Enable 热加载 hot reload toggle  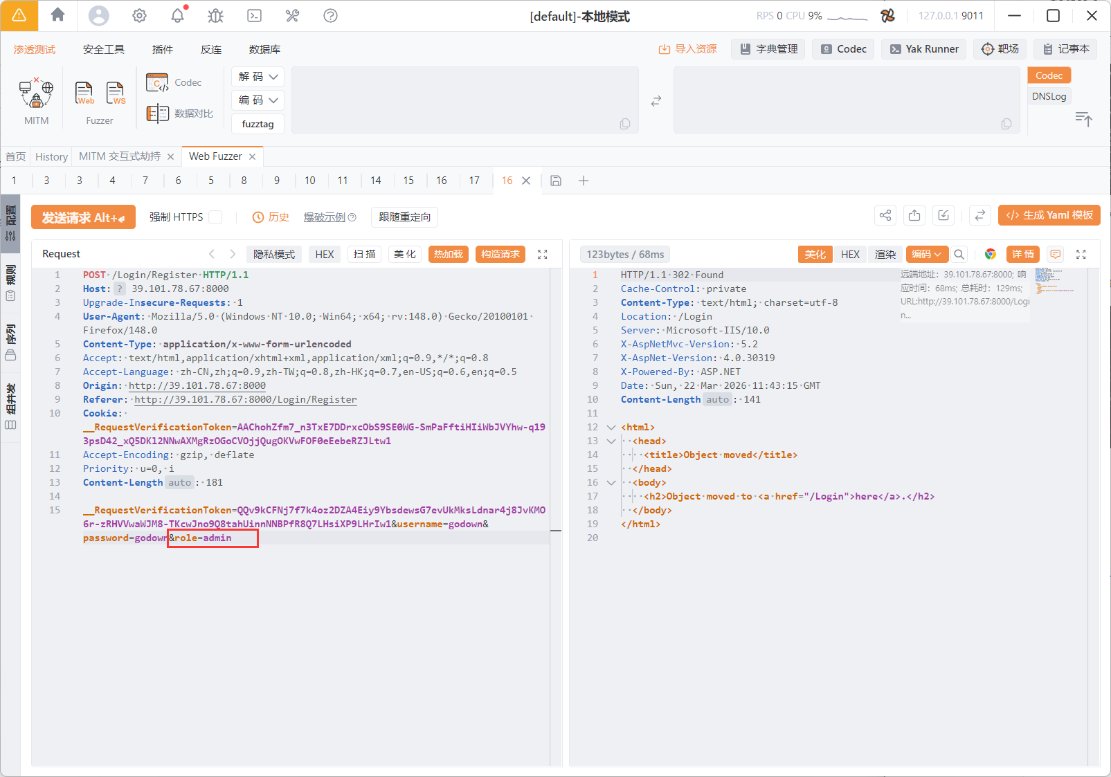coord(448,255)
